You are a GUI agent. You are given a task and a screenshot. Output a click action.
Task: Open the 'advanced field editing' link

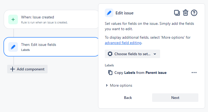click(123, 43)
